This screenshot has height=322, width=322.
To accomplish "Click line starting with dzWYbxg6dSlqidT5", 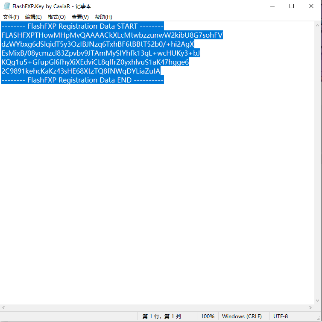I will [98, 44].
